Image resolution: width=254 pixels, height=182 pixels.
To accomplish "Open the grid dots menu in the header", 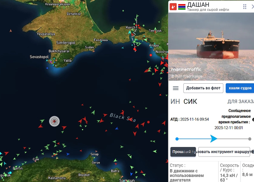I will click(244, 7).
